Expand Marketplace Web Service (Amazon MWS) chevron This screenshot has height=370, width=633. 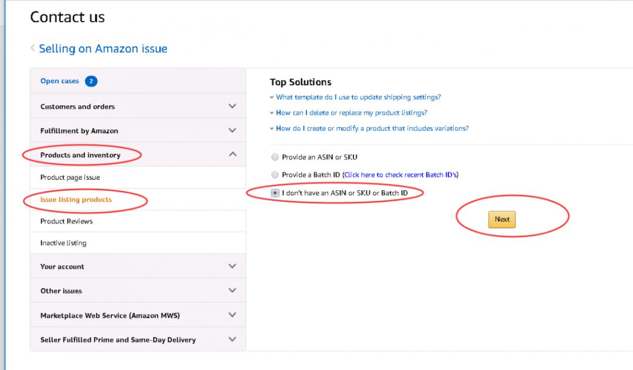pyautogui.click(x=232, y=315)
